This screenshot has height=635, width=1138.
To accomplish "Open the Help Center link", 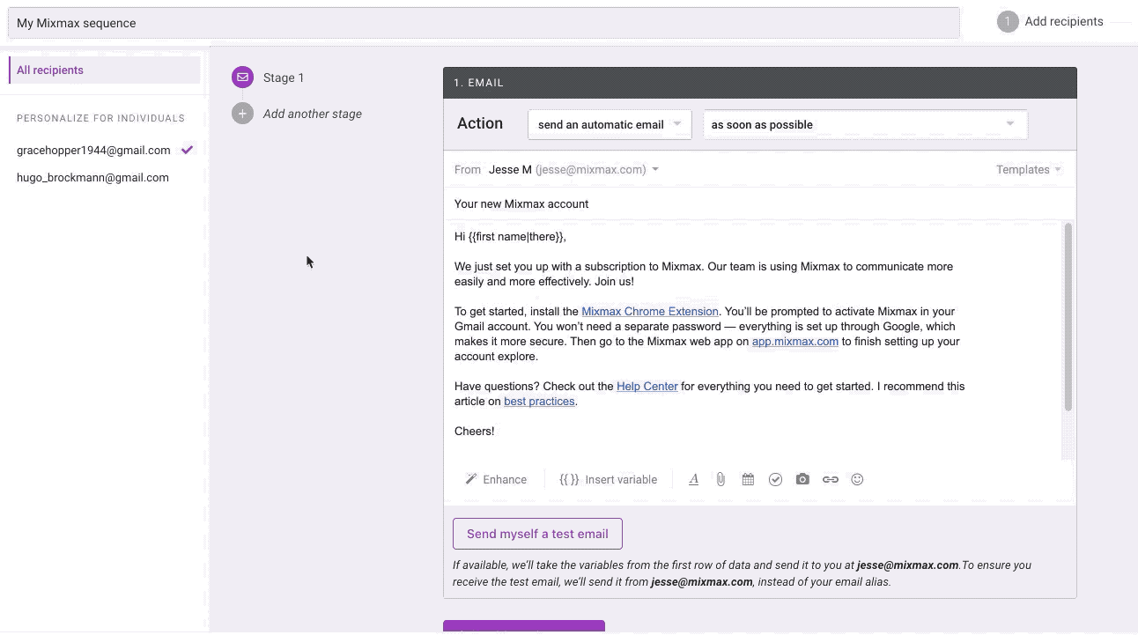I will (x=647, y=386).
